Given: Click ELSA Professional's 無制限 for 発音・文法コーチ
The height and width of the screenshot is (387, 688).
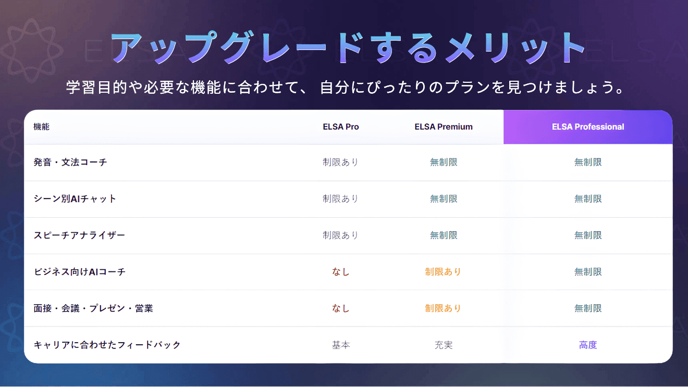Looking at the screenshot, I should [x=588, y=163].
